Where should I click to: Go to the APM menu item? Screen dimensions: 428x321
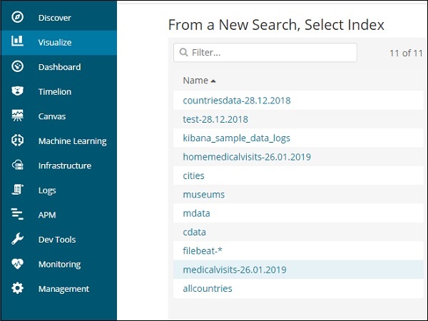pos(47,215)
